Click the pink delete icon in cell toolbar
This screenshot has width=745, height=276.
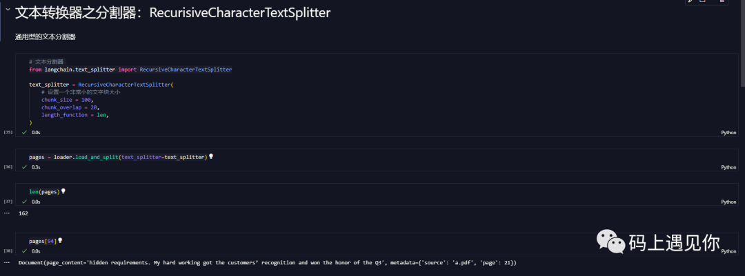pyautogui.click(x=722, y=1)
